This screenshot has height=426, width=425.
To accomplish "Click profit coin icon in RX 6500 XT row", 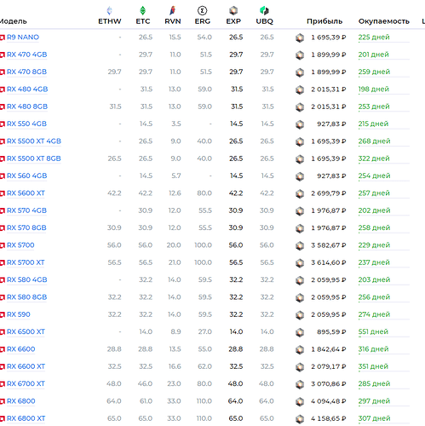I will [300, 332].
